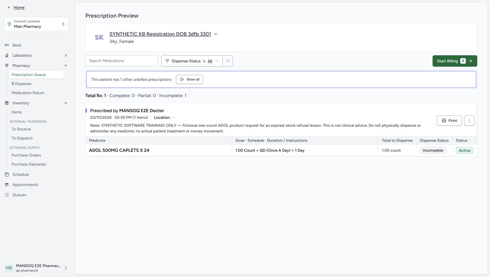Open patient SYNTHETIC KB Registration DOB link
The height and width of the screenshot is (277, 490).
pyautogui.click(x=160, y=34)
